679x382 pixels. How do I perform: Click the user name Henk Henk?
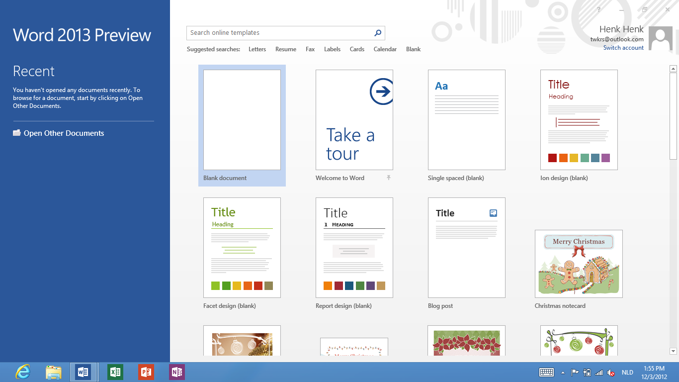[x=621, y=29]
